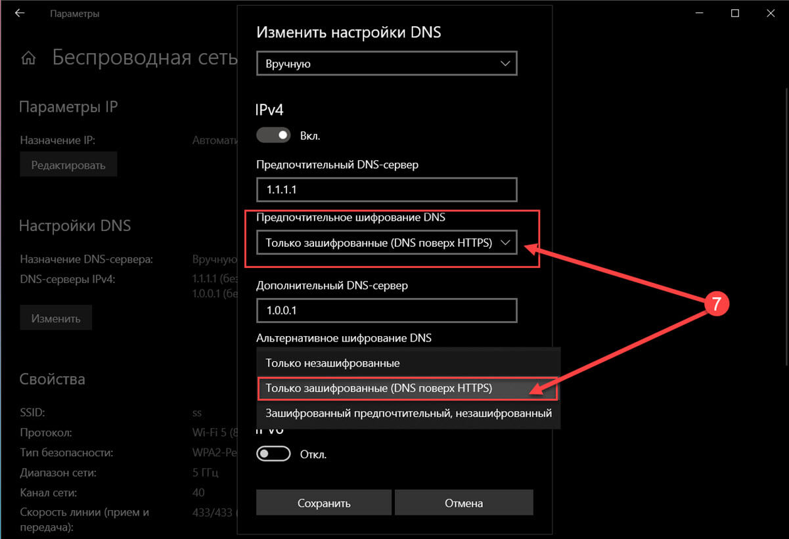789x539 pixels.
Task: Click the Дополнительный DNS-сервер label
Action: [x=332, y=286]
